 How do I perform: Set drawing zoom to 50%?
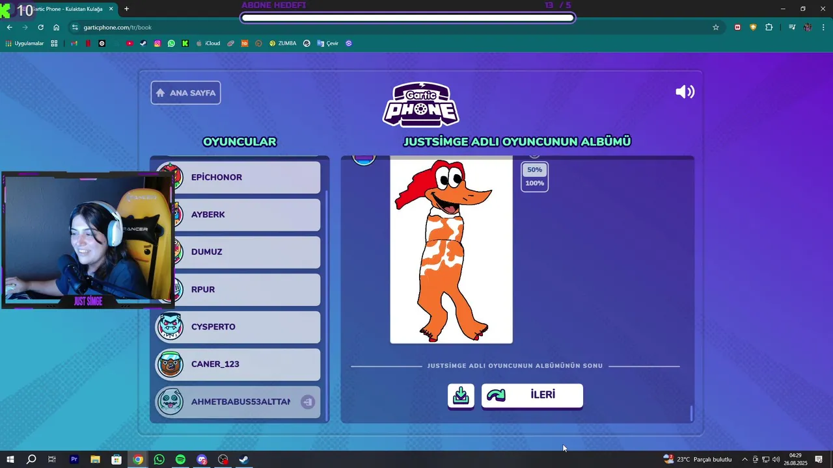[x=534, y=170]
